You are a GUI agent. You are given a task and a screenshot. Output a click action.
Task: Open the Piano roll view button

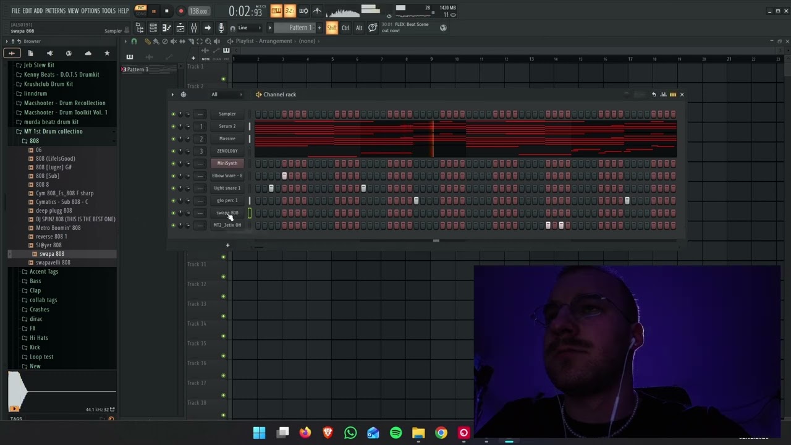pyautogui.click(x=166, y=28)
